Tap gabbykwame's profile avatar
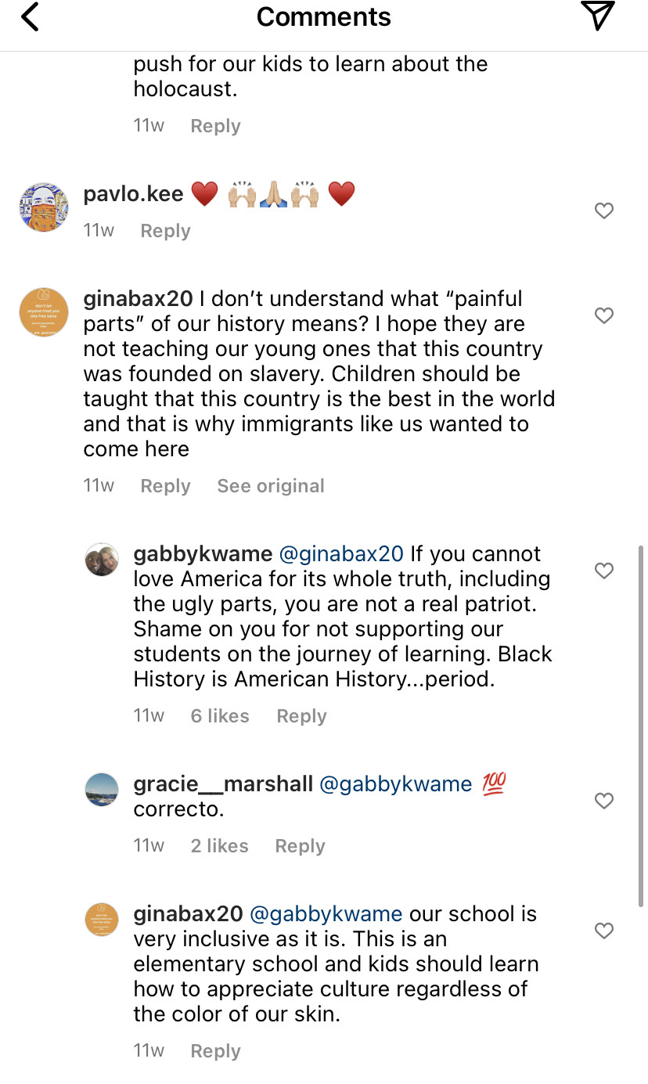The height and width of the screenshot is (1084, 648). point(102,560)
